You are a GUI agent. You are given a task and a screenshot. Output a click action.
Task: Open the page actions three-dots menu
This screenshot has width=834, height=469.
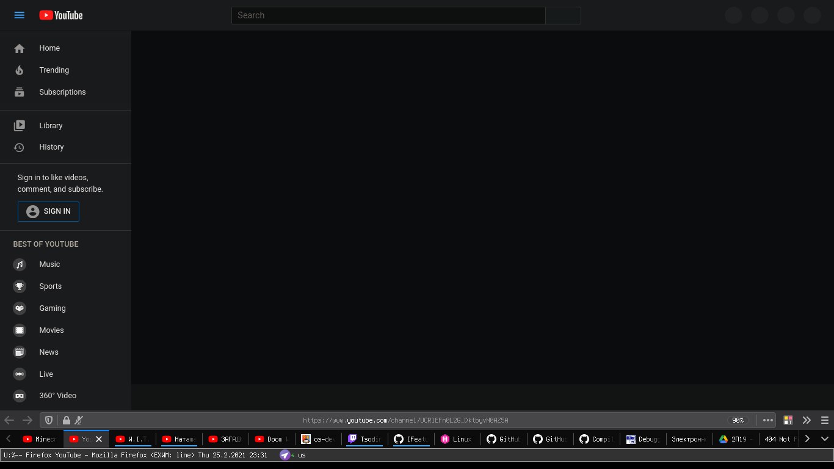(768, 420)
